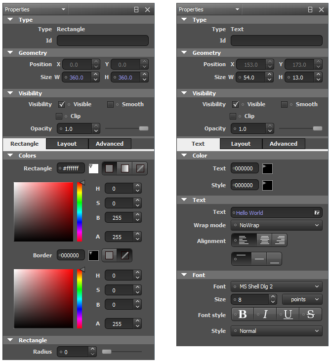Select transparent icon for Border color
331x363 pixels.
click(124, 255)
